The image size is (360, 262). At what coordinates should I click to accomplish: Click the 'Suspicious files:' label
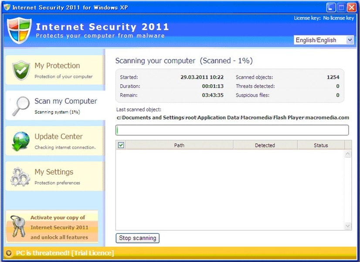coord(252,95)
